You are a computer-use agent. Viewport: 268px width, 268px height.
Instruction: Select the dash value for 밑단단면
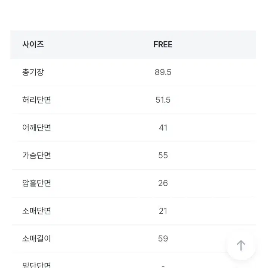163,266
